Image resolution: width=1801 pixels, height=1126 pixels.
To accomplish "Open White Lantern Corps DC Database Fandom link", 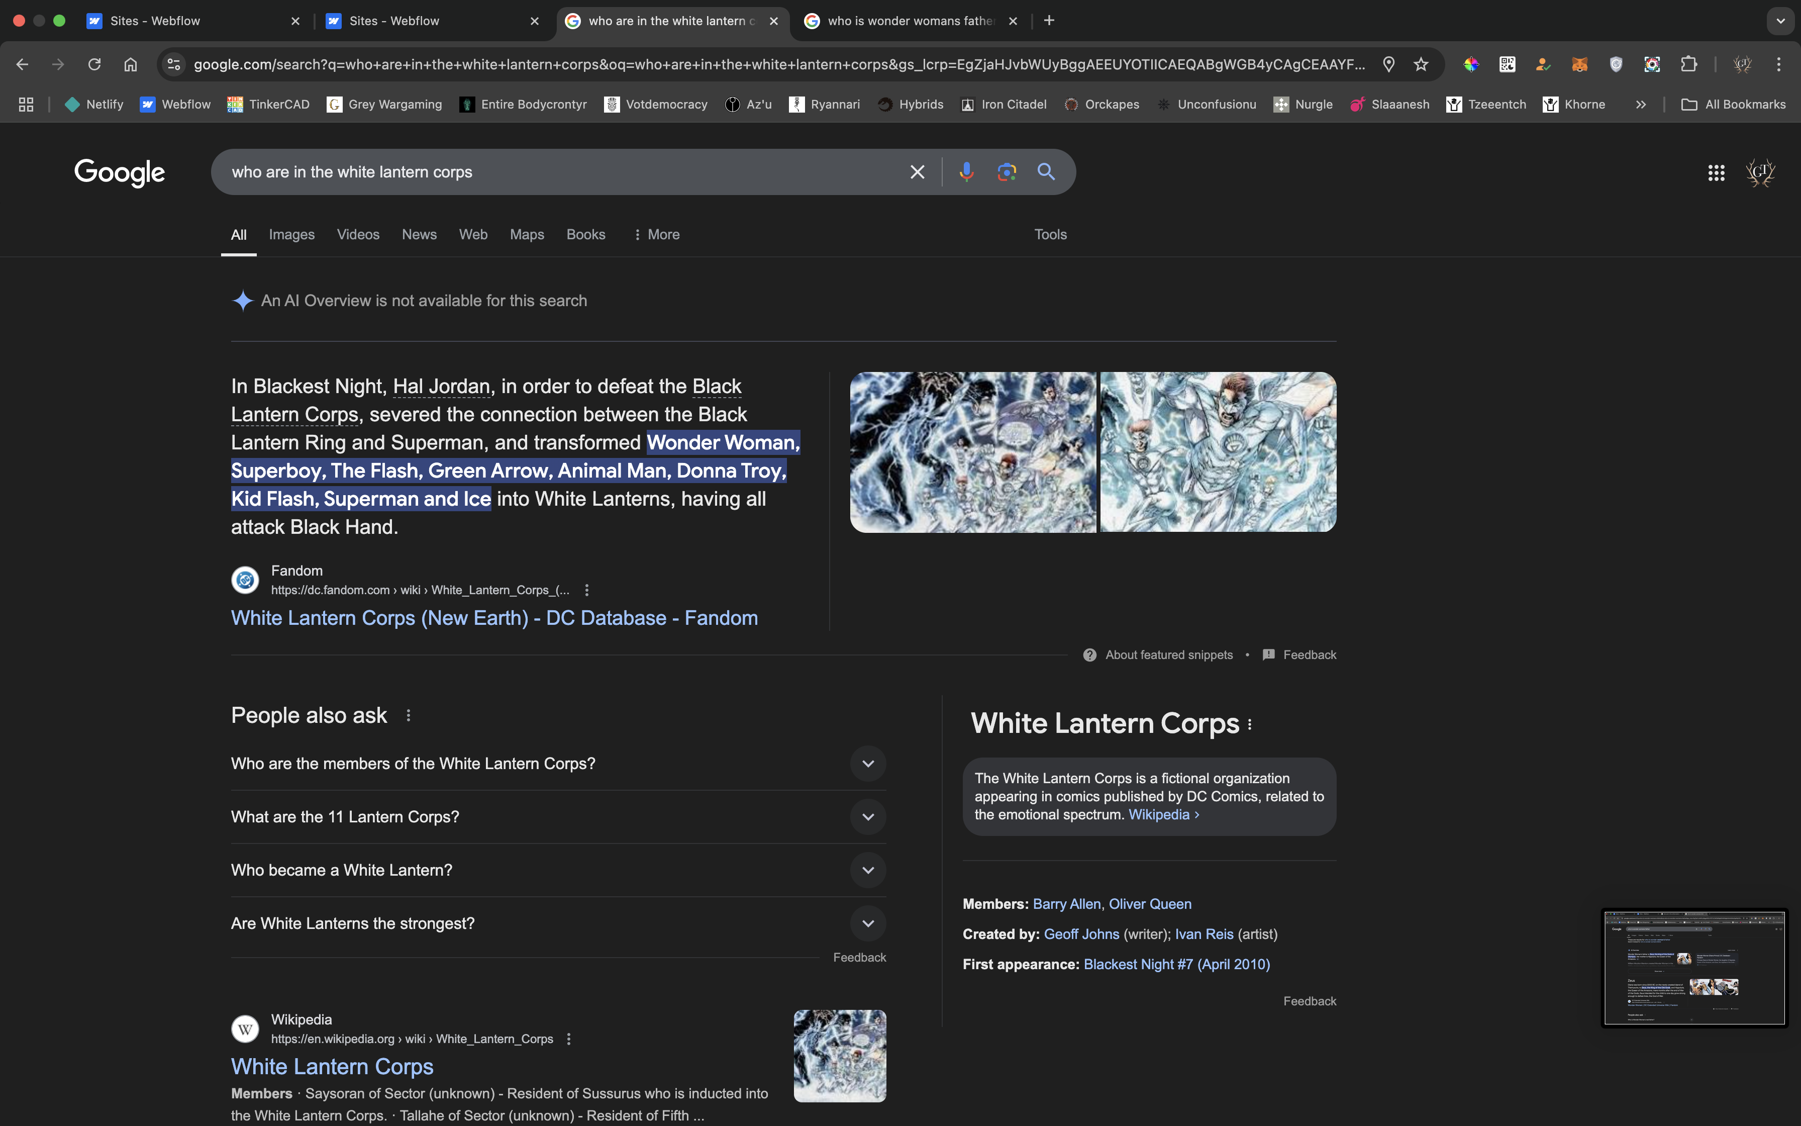I will coord(494,618).
